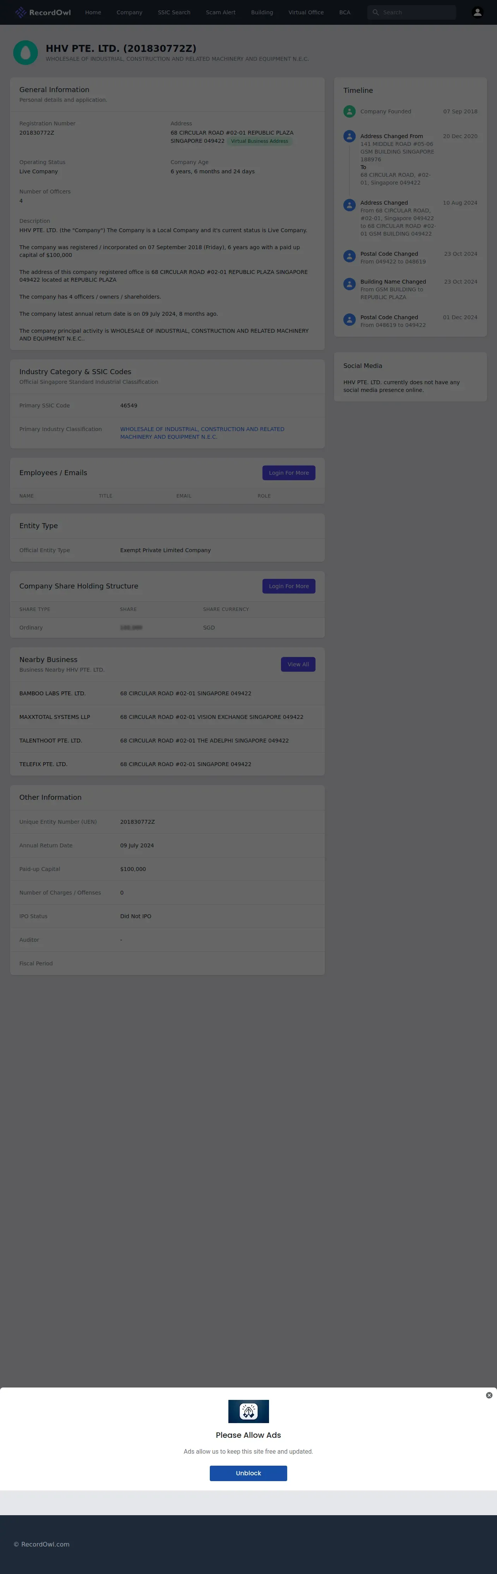Open TELEFIX PTE. LTD. nearby business

[43, 764]
